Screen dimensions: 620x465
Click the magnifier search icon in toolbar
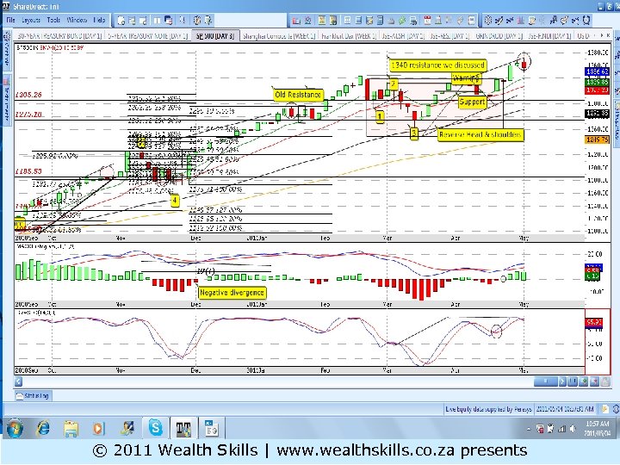point(183,20)
